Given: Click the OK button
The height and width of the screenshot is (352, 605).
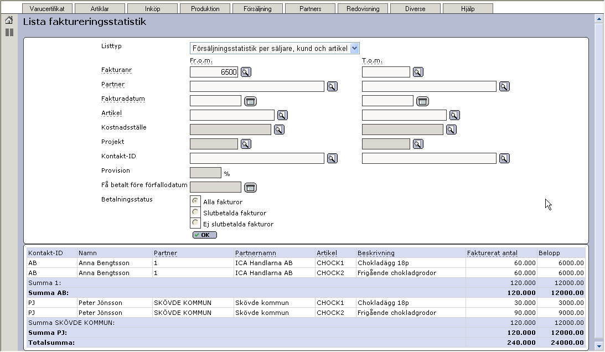Looking at the screenshot, I should point(204,235).
